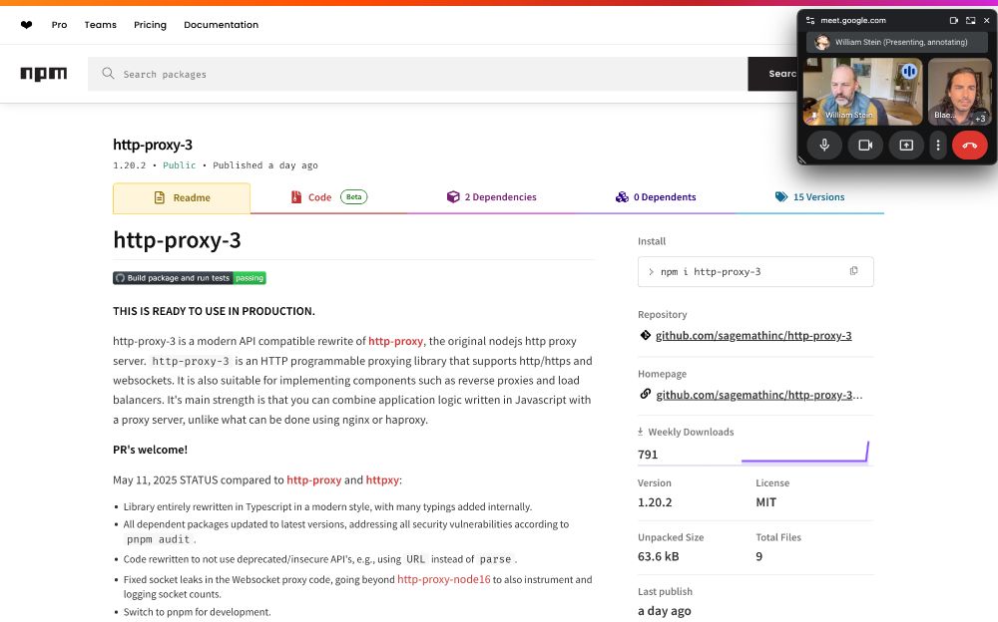Click the Total Files value 9

click(758, 556)
